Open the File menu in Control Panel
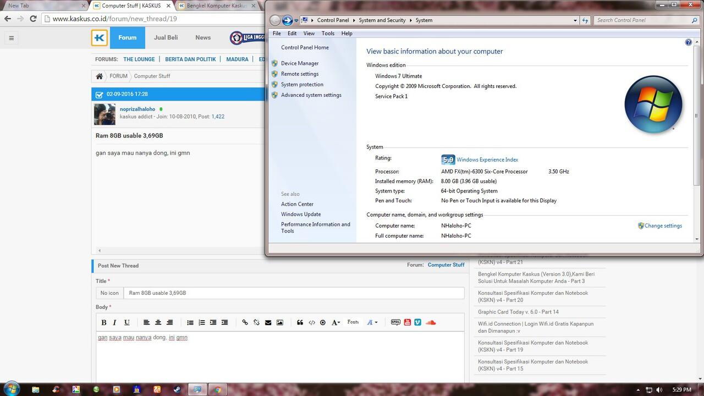Viewport: 704px width, 396px height. [277, 34]
